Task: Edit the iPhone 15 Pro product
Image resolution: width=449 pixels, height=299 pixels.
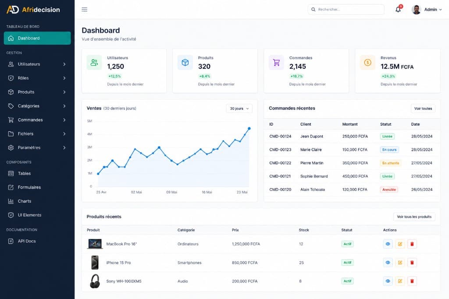Action: click(400, 262)
